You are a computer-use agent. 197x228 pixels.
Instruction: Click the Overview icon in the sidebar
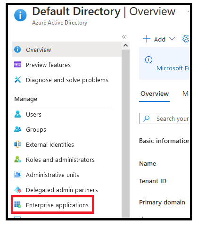pyautogui.click(x=17, y=50)
